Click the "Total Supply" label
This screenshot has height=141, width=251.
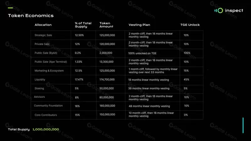(x=19, y=129)
